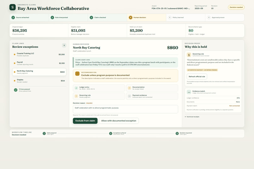Click the Payment evidence checklist card
Image resolution: width=254 pixels, height=169 pixels.
152,96
